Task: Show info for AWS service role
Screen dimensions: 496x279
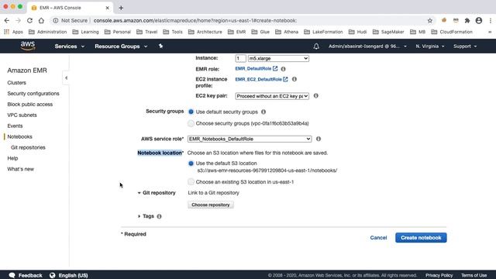Action: click(319, 139)
